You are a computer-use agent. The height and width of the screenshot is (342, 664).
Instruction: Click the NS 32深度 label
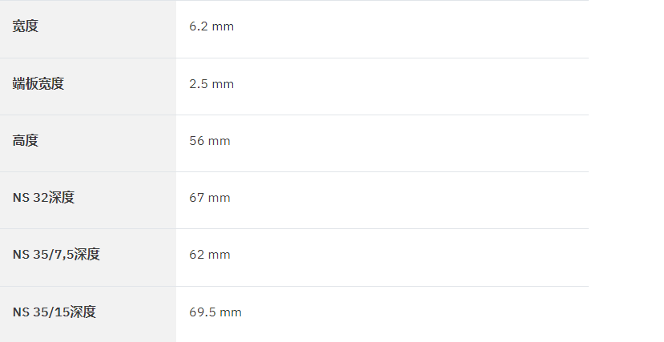click(43, 198)
